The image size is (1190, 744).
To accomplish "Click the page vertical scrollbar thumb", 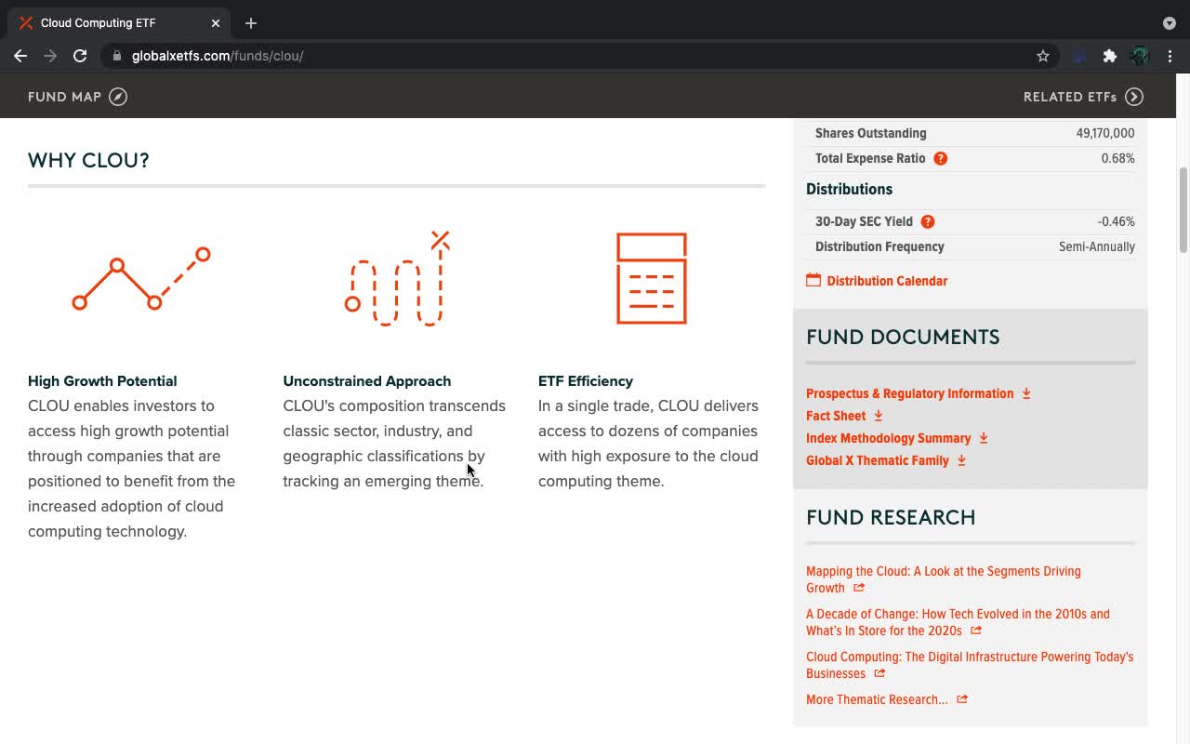I will tap(1183, 209).
